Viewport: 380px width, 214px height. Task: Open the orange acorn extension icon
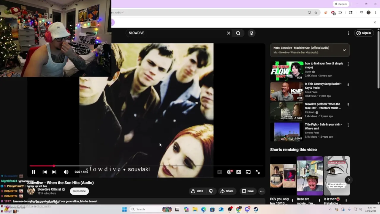tap(326, 12)
